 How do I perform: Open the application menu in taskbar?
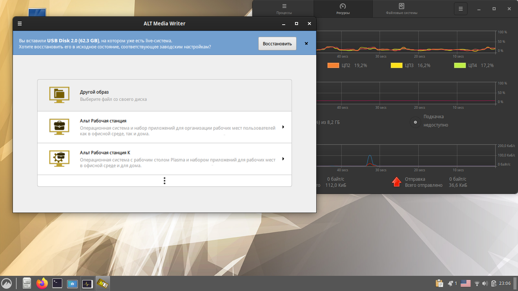[x=7, y=283]
